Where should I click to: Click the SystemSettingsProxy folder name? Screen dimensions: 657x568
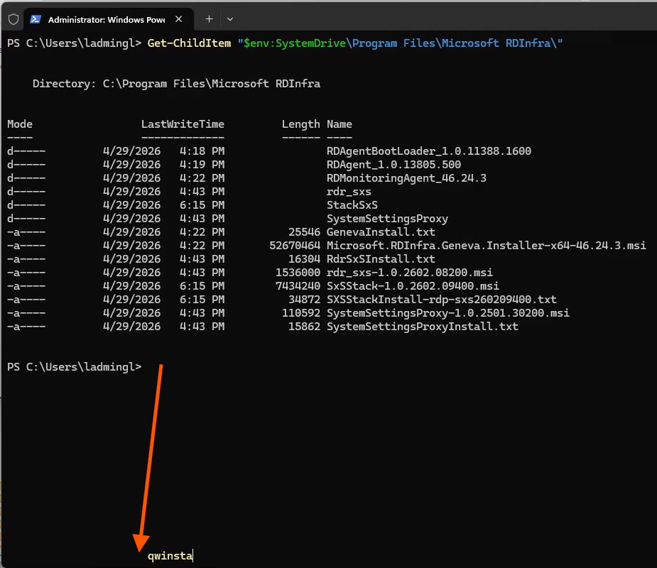tap(388, 219)
